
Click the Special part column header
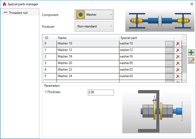(x=147, y=38)
